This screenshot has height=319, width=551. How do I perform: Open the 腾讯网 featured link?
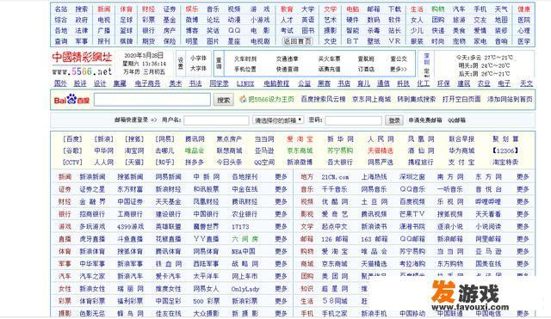click(x=195, y=139)
